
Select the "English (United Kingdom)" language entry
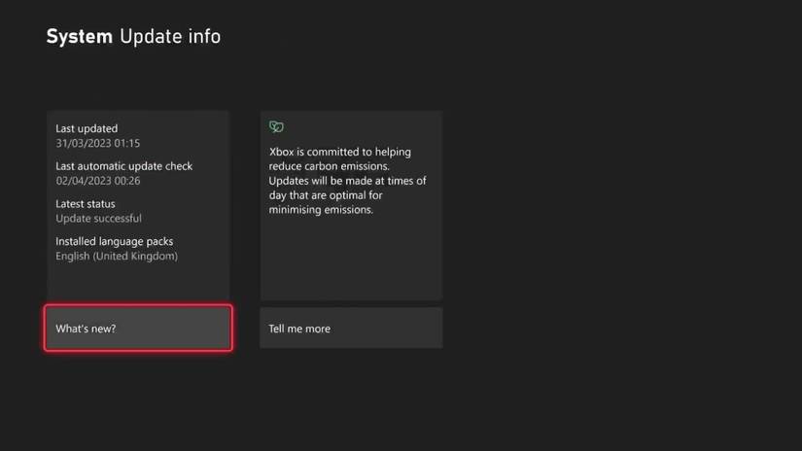pos(117,257)
